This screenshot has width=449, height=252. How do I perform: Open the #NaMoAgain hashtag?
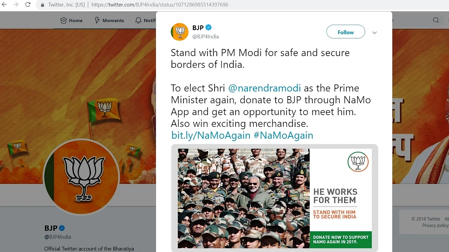coord(284,135)
